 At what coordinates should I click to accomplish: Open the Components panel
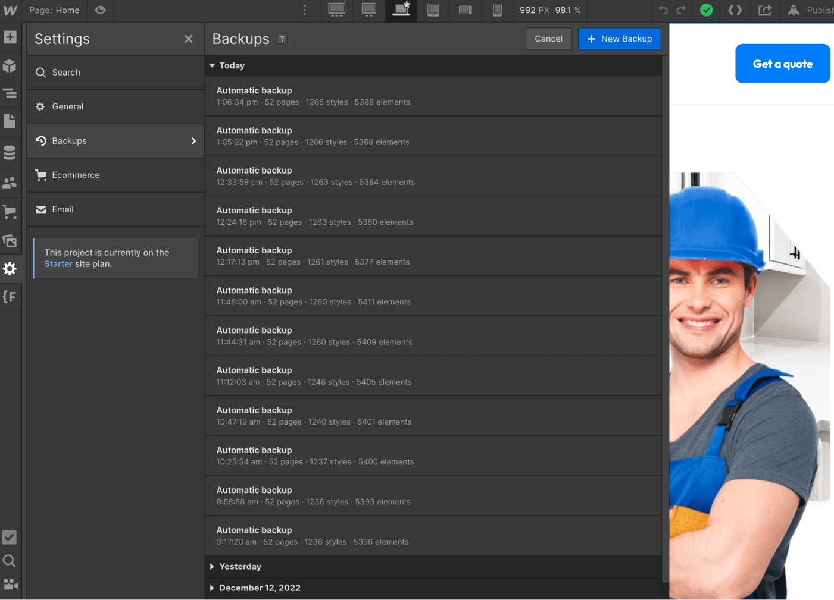(x=10, y=66)
